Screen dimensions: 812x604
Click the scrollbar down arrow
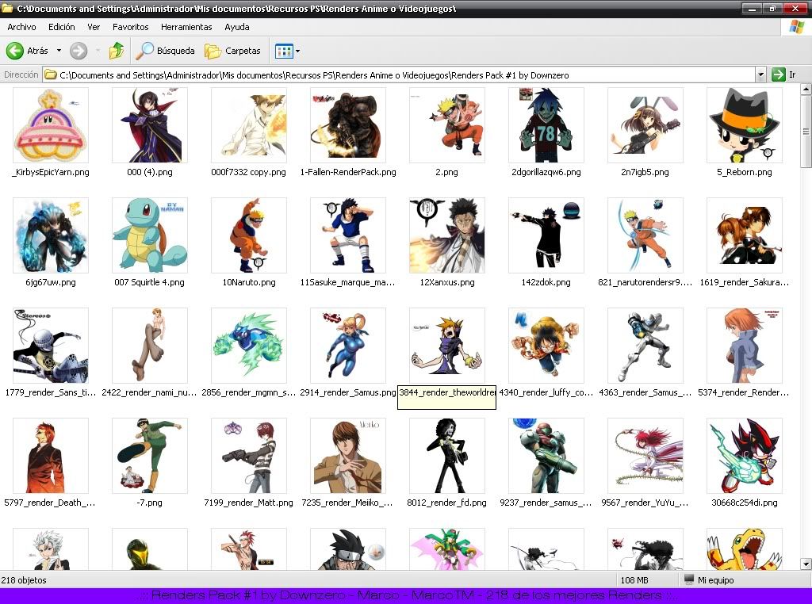click(806, 564)
